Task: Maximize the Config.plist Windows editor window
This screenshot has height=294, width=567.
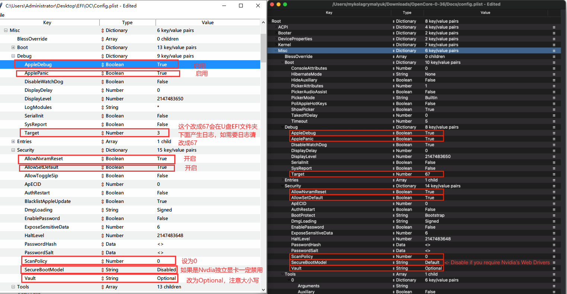Action: coord(241,6)
